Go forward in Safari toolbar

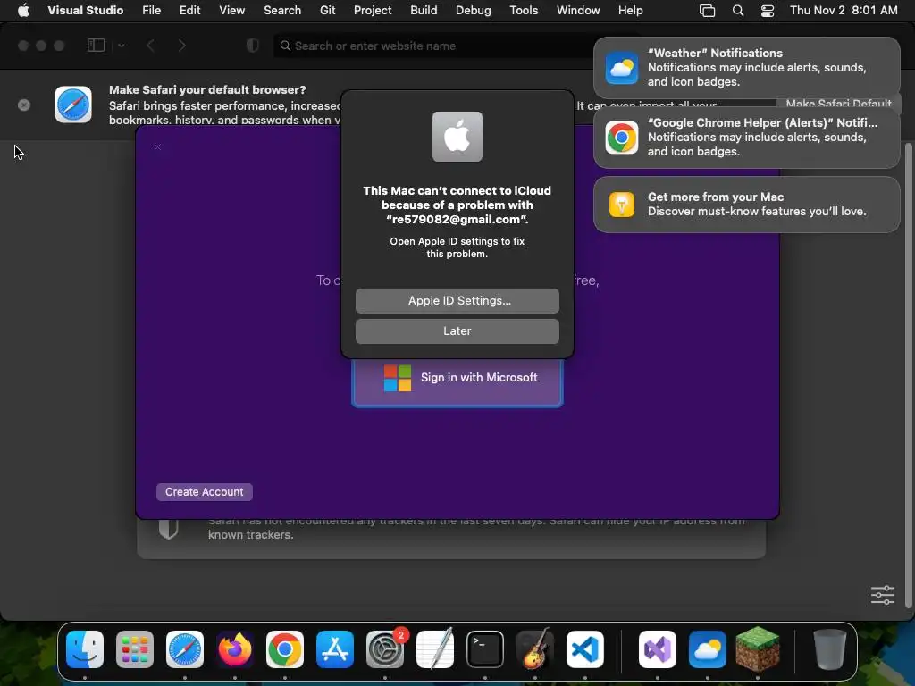(x=182, y=46)
